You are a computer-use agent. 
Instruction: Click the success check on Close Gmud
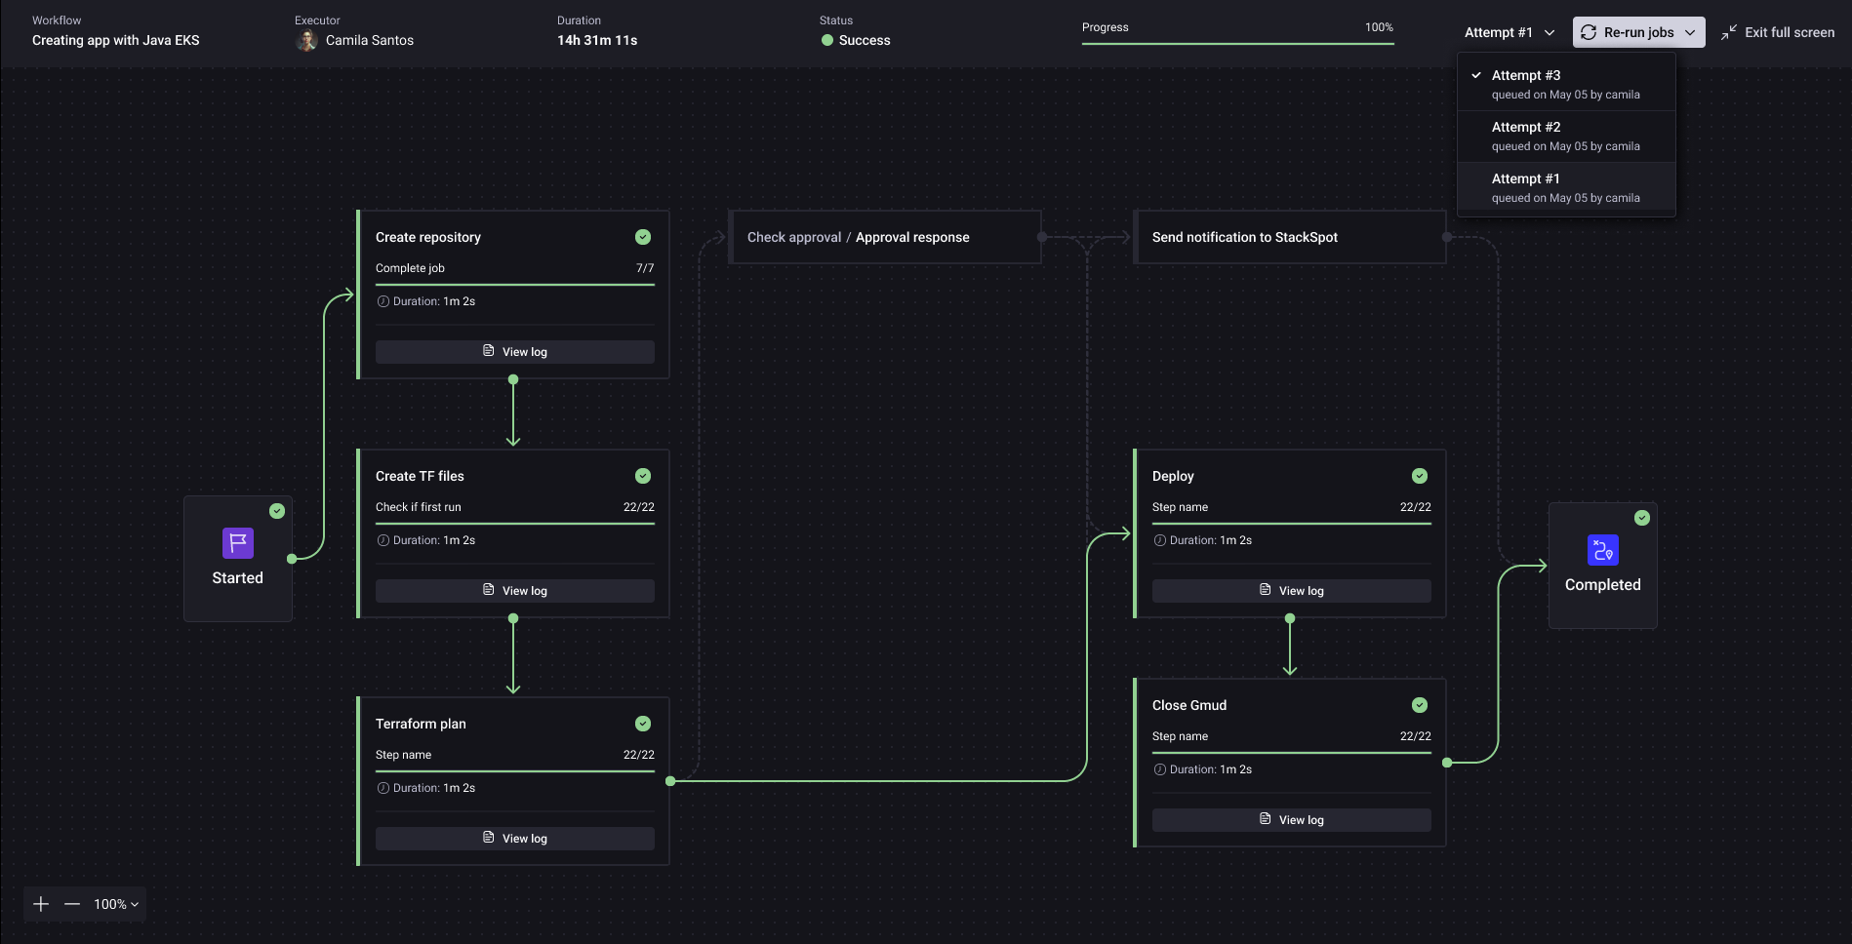1419,704
